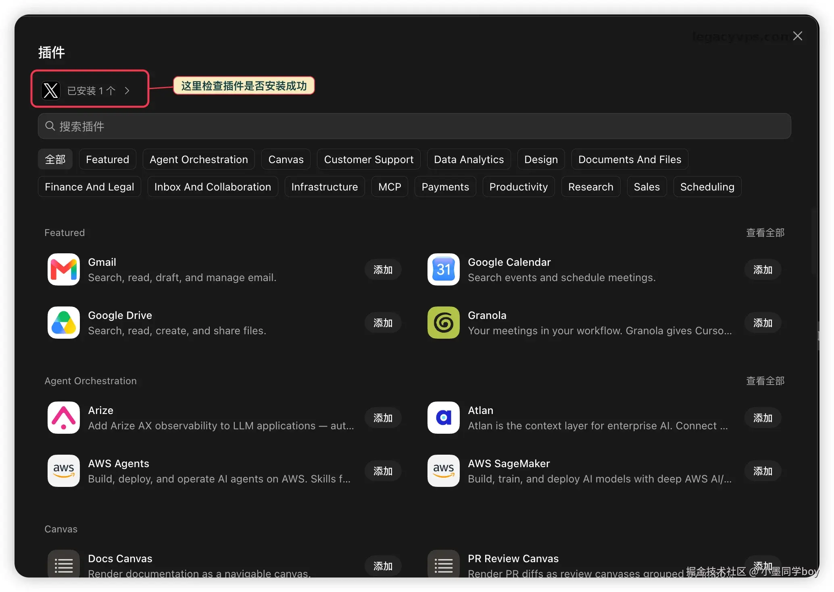Click the Gmail description text

[182, 277]
